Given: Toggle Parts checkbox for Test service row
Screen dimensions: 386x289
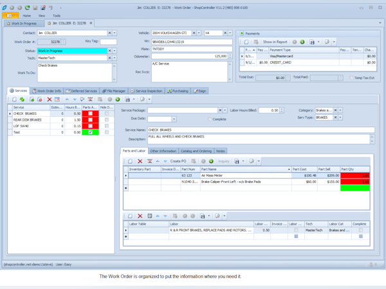Looking at the screenshot, I should [x=90, y=132].
